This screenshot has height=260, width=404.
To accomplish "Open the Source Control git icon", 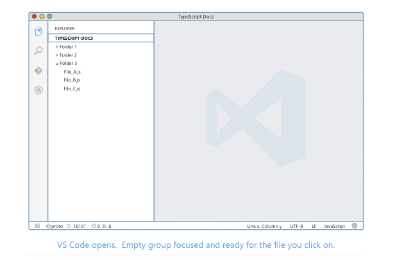I will (38, 71).
